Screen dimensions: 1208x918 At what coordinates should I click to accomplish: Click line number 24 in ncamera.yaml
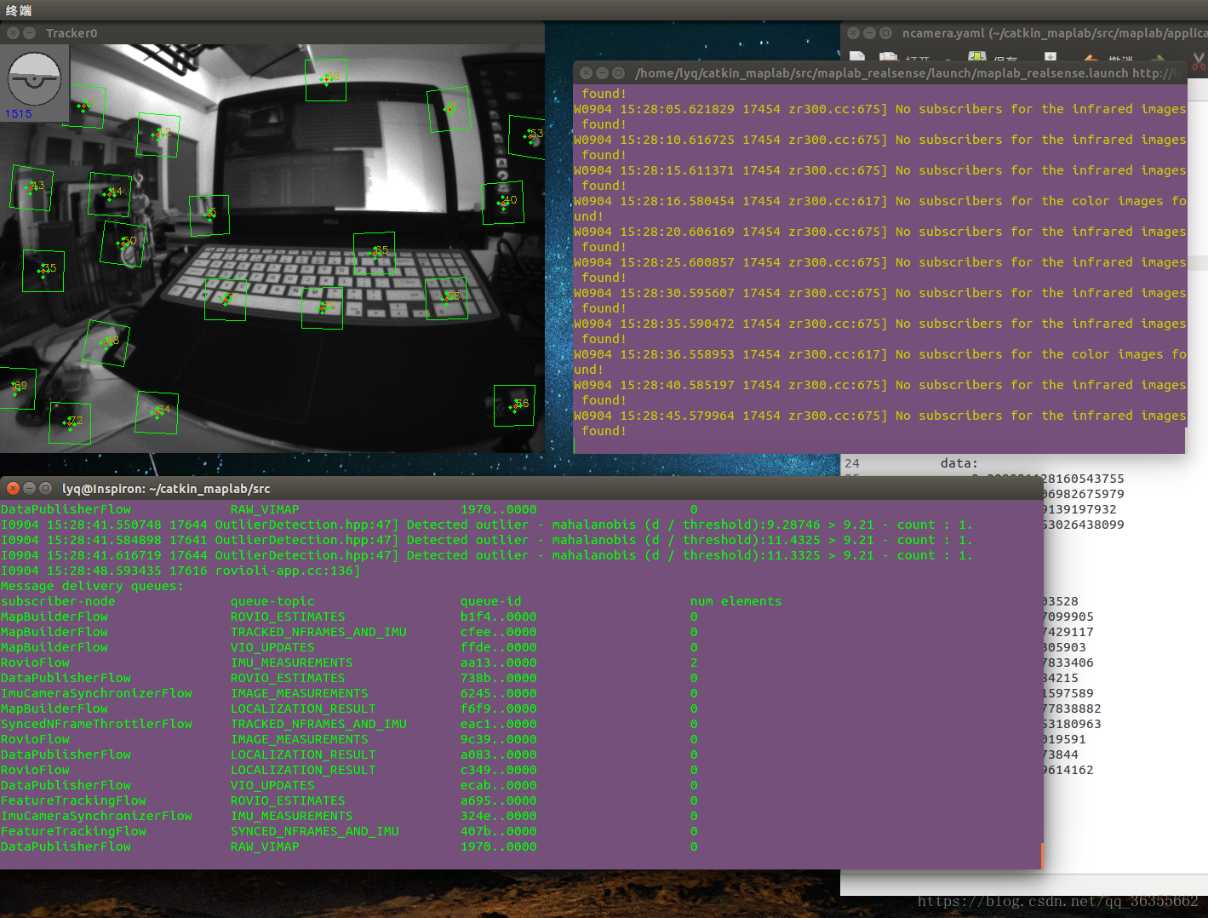click(x=852, y=463)
